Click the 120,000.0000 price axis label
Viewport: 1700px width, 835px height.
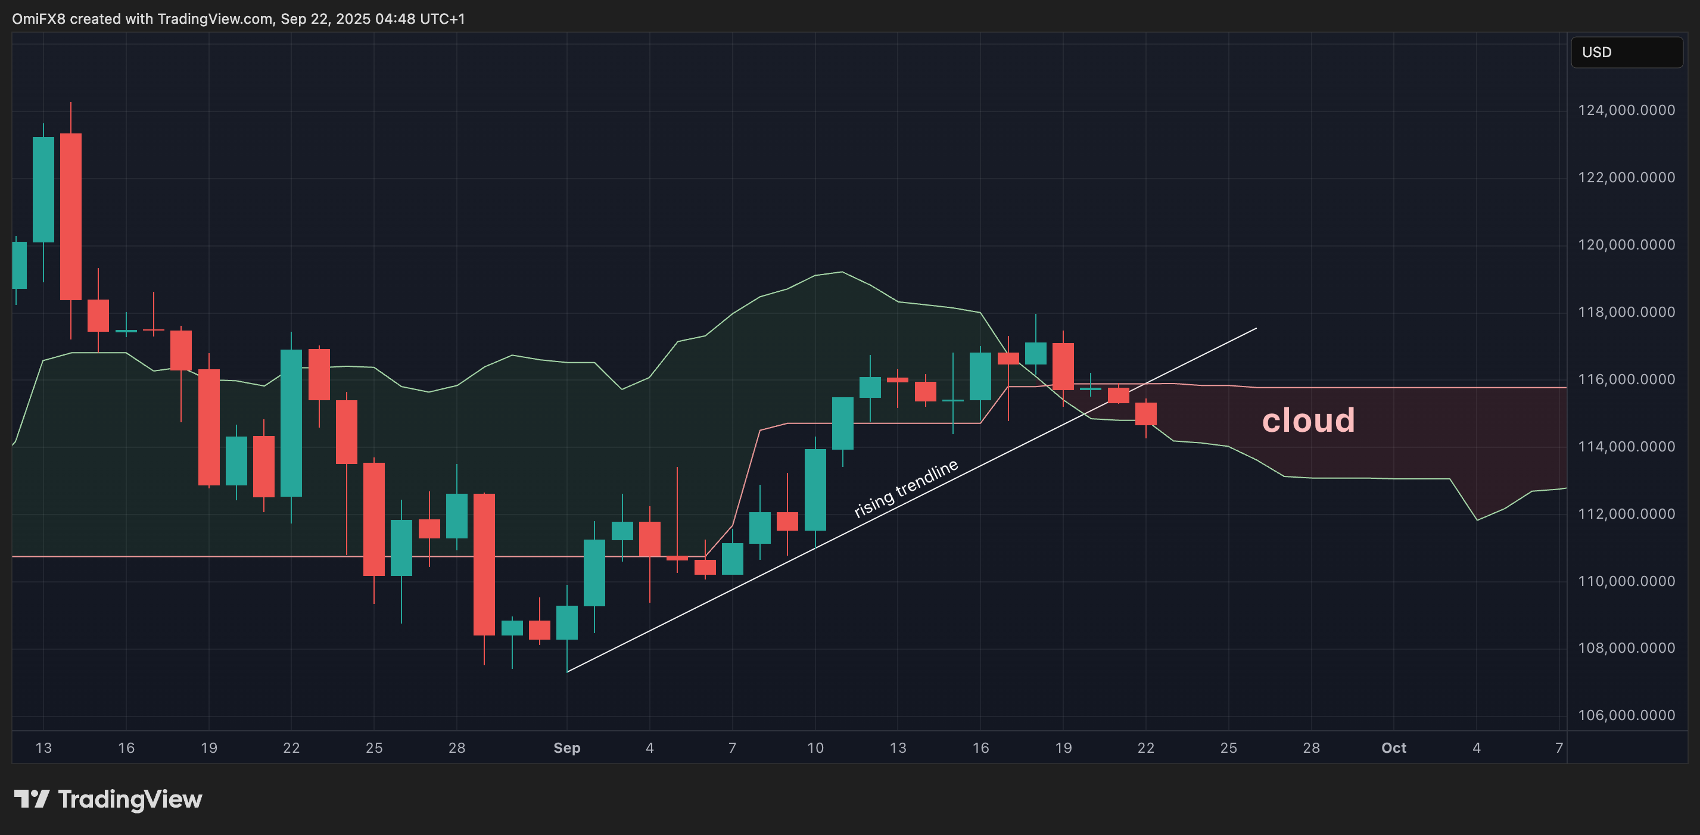[1626, 245]
